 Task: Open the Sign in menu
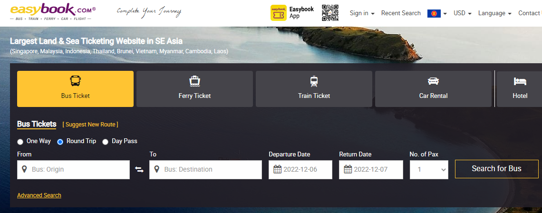click(362, 13)
